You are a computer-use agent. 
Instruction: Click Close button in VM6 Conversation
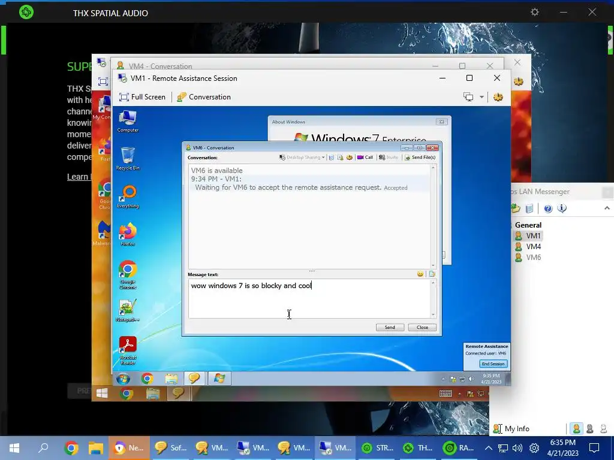point(422,328)
